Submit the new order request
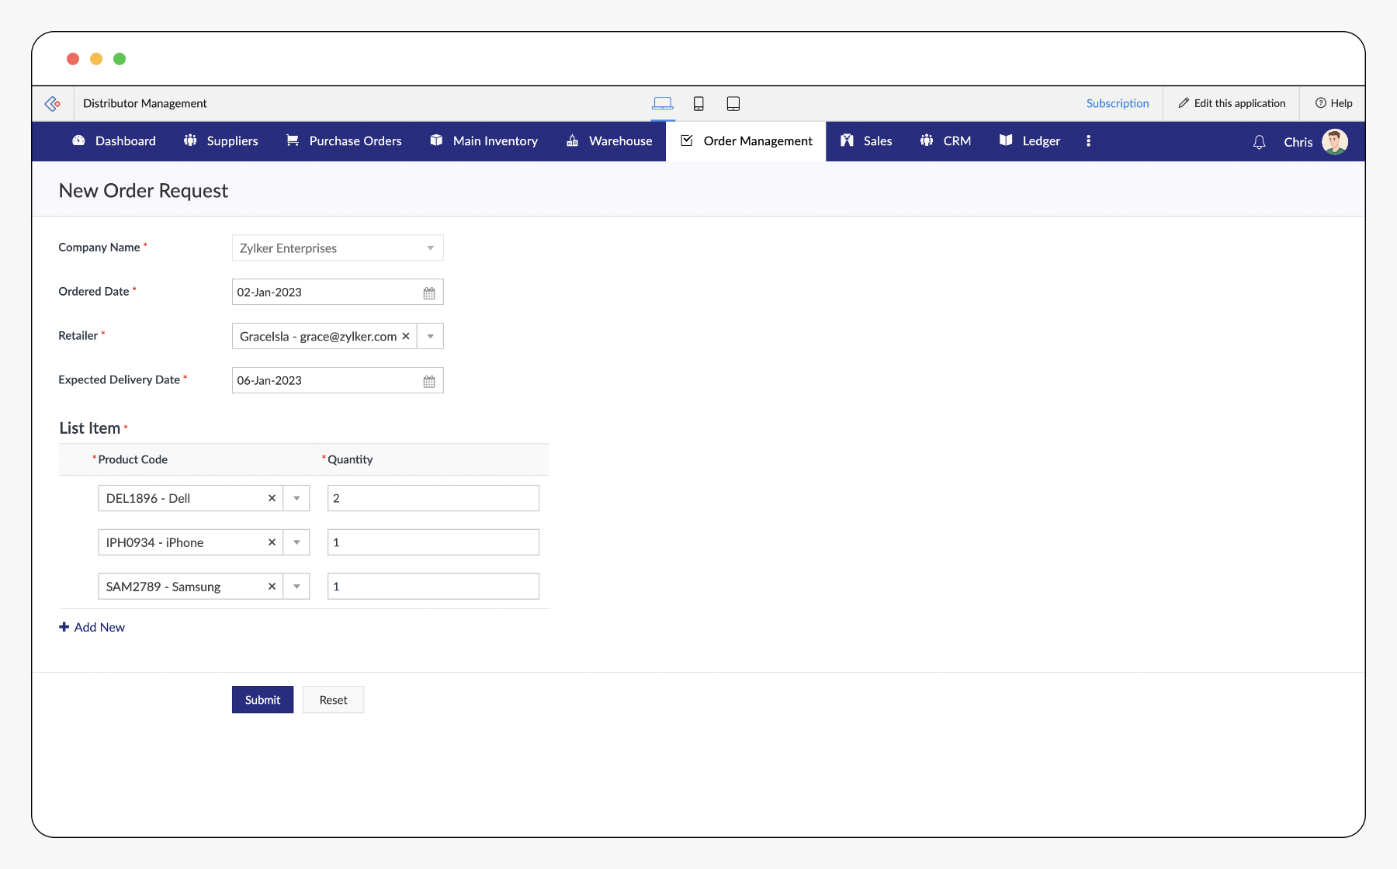The image size is (1397, 869). [262, 700]
